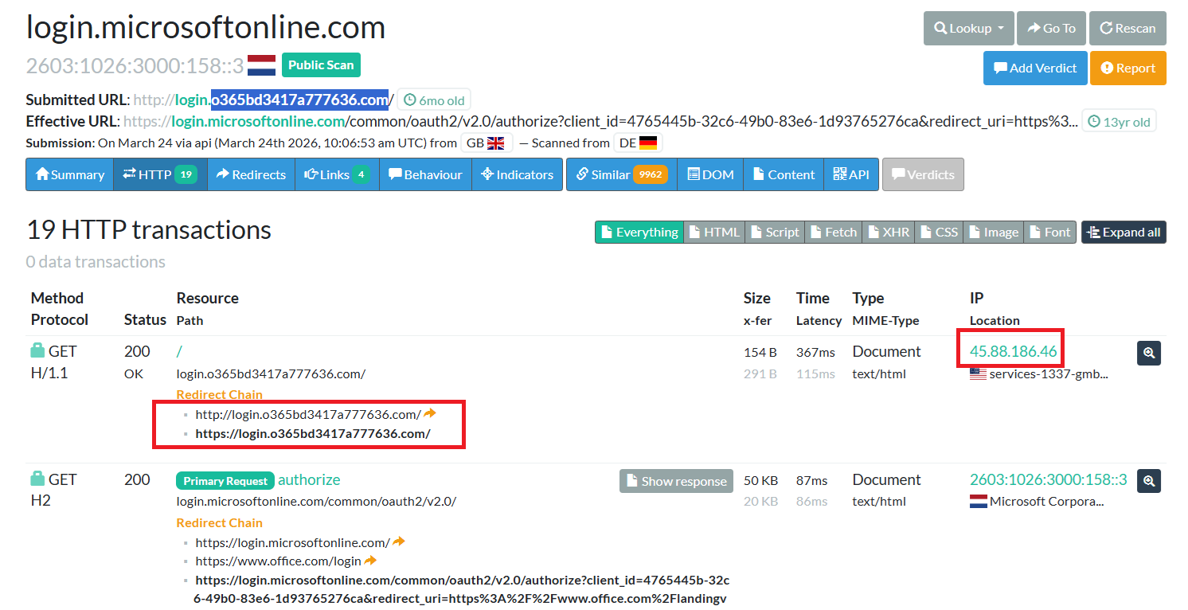
Task: Click redirect arrow after https://login.microsoftonline.com/
Action: click(398, 542)
